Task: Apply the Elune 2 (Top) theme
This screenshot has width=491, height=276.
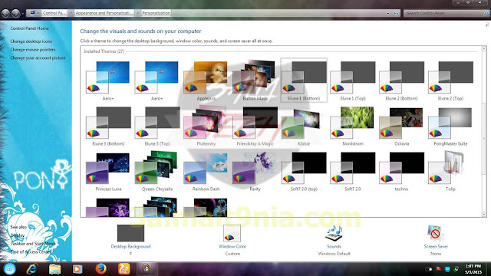Action: click(450, 80)
